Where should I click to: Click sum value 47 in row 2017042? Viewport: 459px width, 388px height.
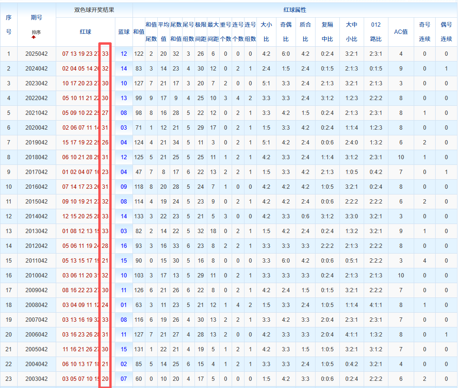coord(139,172)
